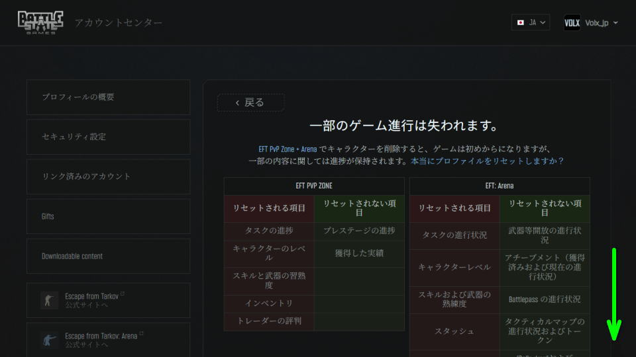Open プロフィールの概要 in the sidebar

pos(108,97)
